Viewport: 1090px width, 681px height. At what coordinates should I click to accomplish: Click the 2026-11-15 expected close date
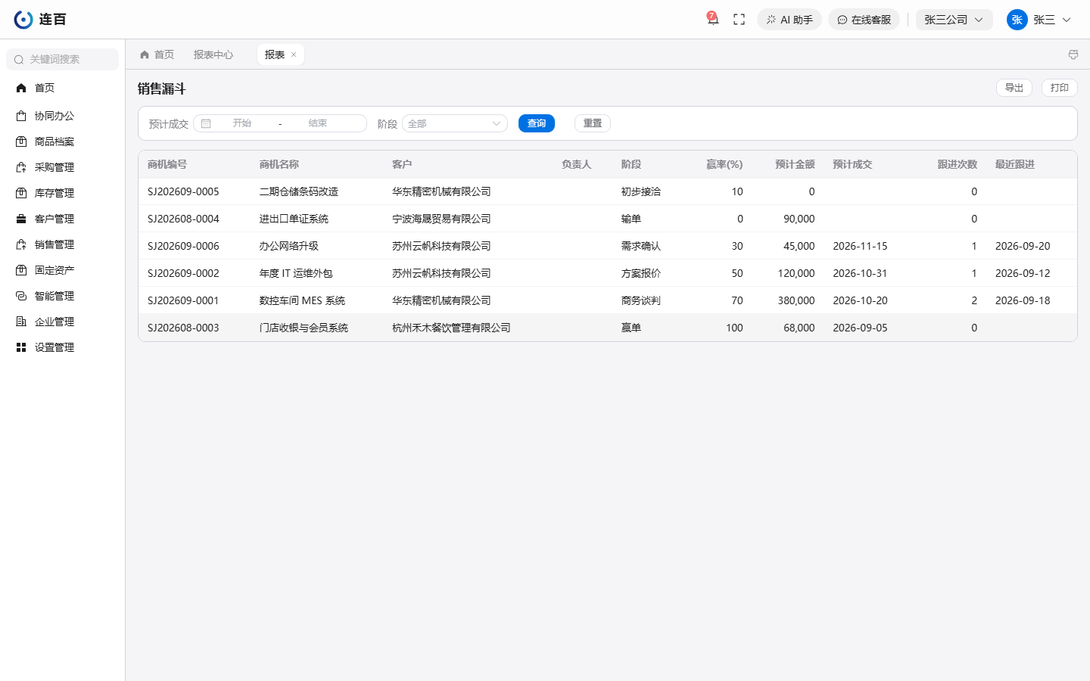tap(860, 246)
